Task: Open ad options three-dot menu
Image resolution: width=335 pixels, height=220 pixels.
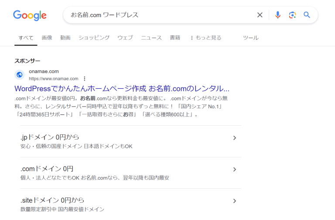Action: pos(85,79)
